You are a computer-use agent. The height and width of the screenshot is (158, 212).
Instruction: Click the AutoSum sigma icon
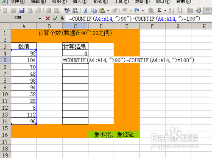159,10
